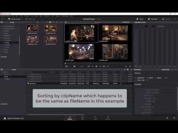Set mark out point under viewer
Viewport: 178px width, 133px height.
130,66
